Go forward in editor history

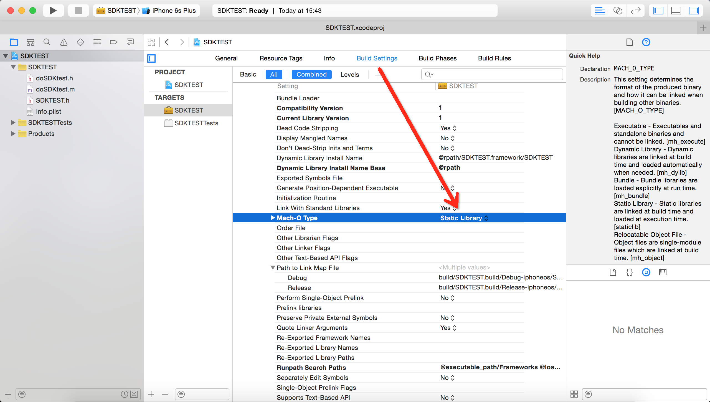tap(182, 42)
